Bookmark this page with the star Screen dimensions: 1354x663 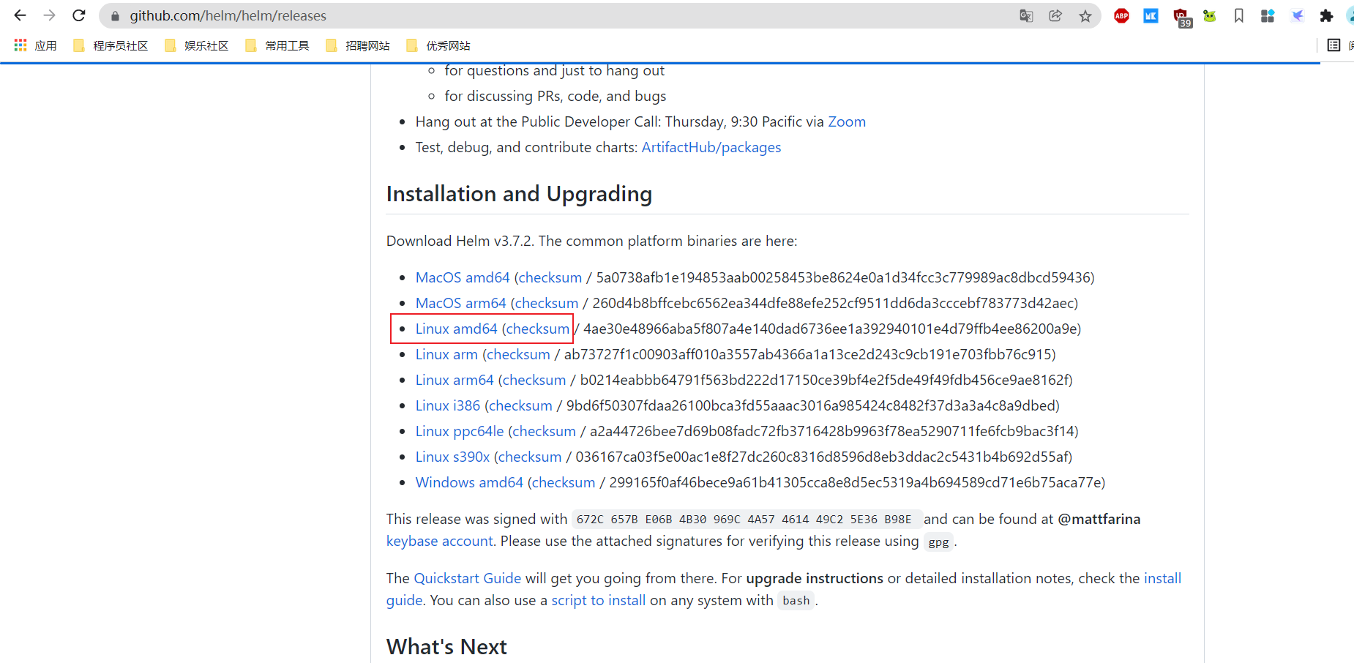coord(1085,15)
